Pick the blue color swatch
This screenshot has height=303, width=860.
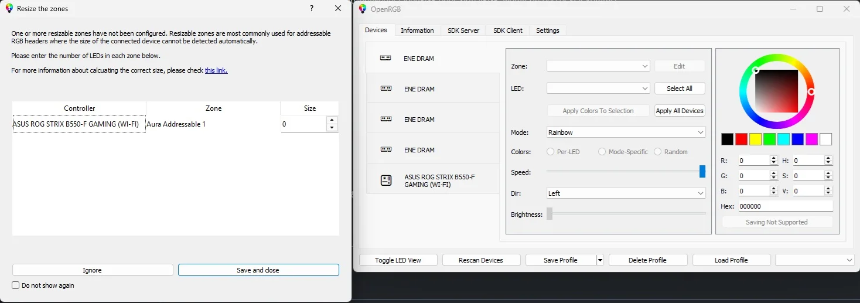797,139
